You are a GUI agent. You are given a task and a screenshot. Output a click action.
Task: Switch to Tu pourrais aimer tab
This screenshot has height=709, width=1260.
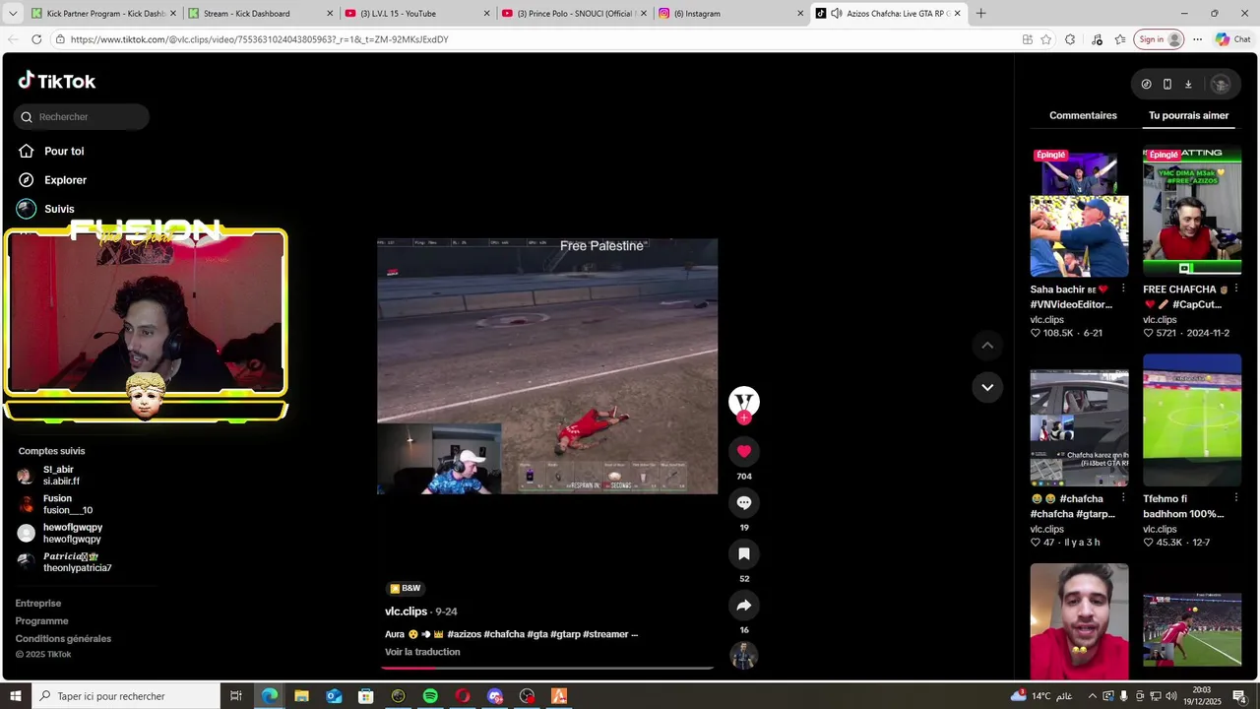coord(1188,115)
